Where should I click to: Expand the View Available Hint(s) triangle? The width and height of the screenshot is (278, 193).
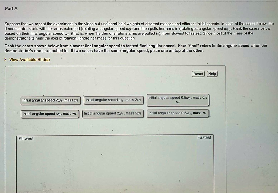(6, 60)
